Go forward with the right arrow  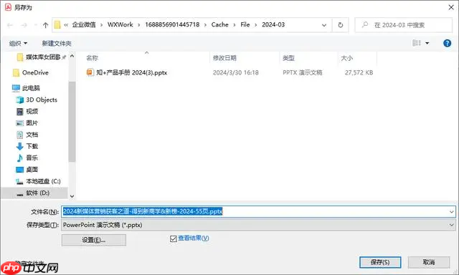coord(24,25)
